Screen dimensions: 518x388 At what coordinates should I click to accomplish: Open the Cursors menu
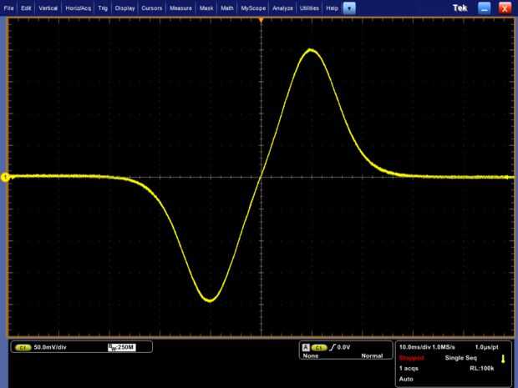pos(151,8)
